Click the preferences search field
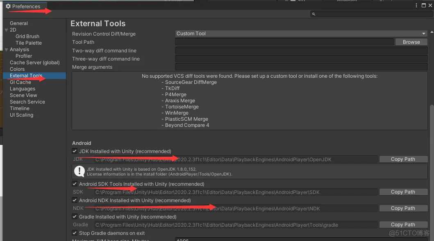434x241 pixels. [x=371, y=14]
